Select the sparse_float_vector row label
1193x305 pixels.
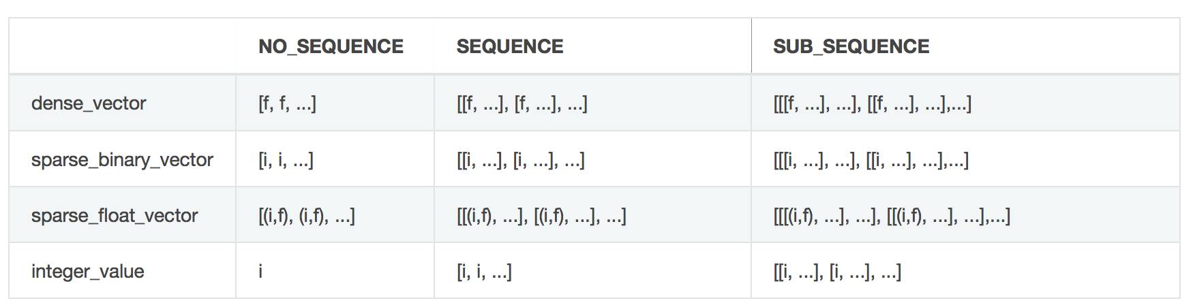pos(115,216)
